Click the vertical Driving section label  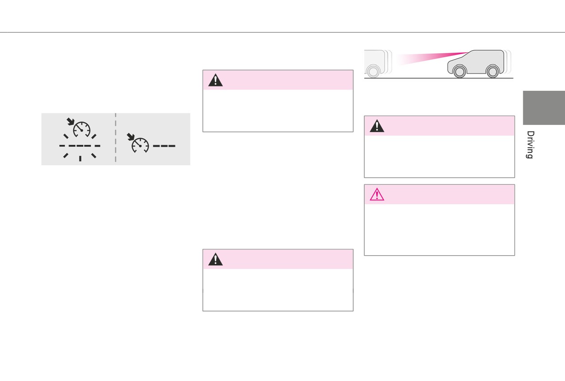pos(530,144)
